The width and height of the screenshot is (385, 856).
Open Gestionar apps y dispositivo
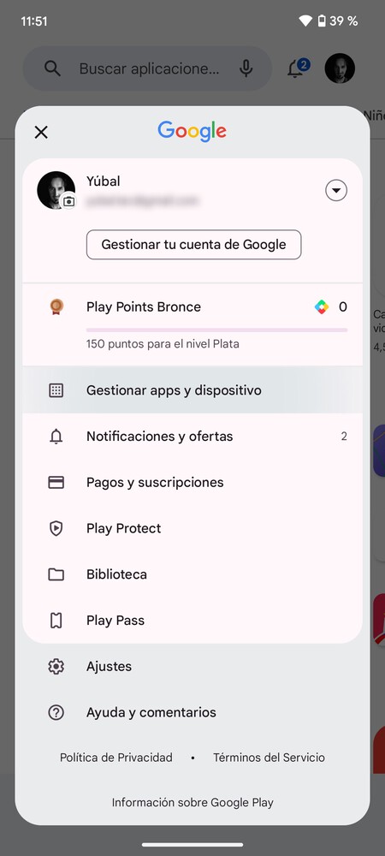pyautogui.click(x=192, y=390)
